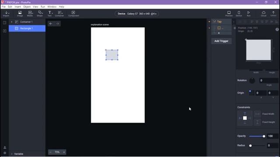
Task: Go to previous scene with back arrow
Action: click(x=51, y=24)
